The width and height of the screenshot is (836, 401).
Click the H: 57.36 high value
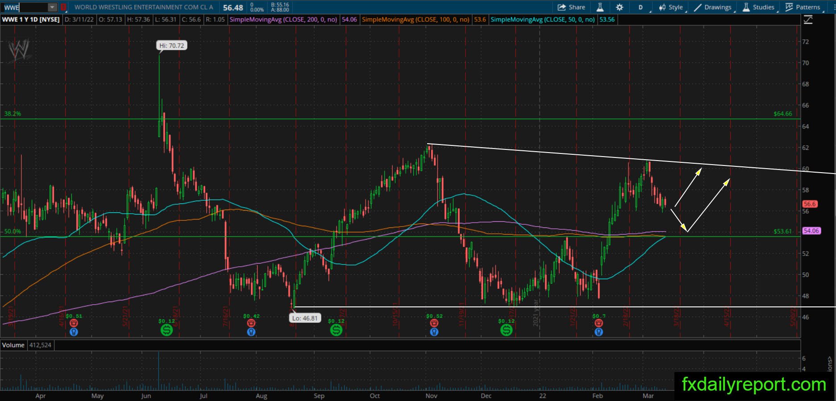pyautogui.click(x=138, y=20)
